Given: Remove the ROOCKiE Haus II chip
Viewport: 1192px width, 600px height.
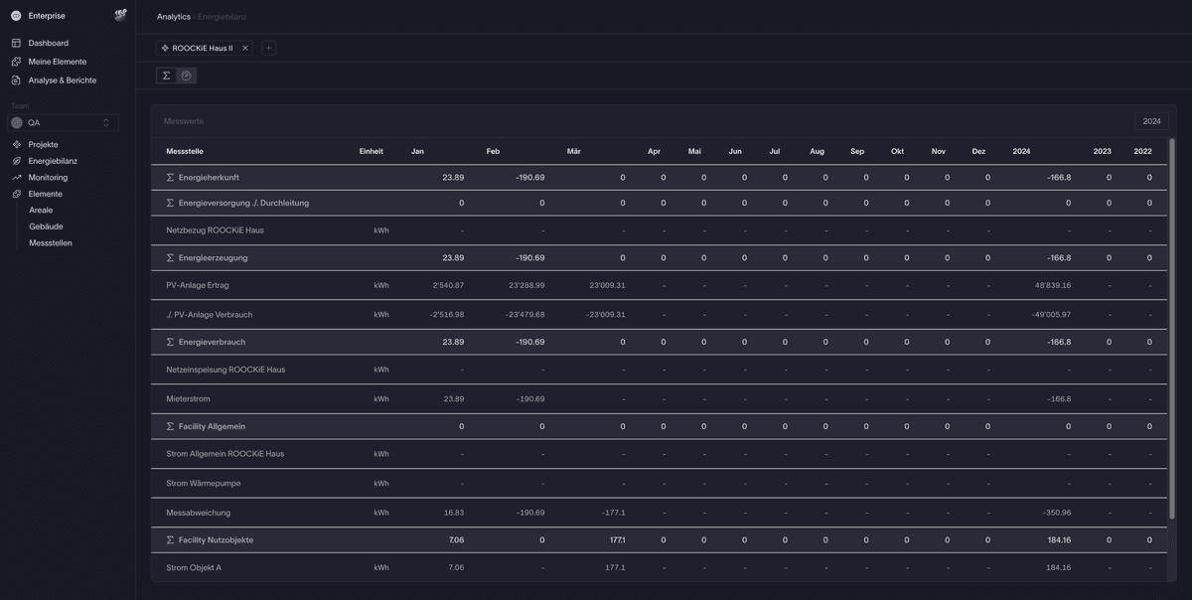Looking at the screenshot, I should [245, 48].
